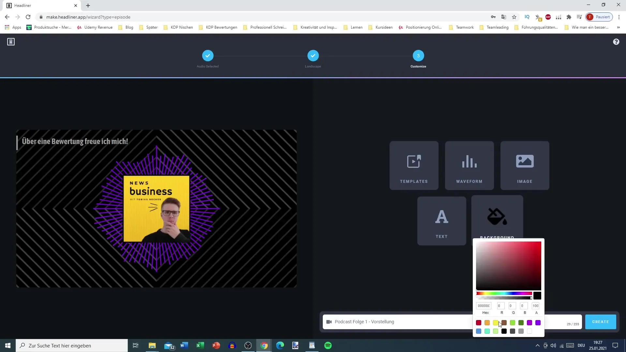
Task: Open the Positionierung Onli... bookmark
Action: [x=420, y=27]
